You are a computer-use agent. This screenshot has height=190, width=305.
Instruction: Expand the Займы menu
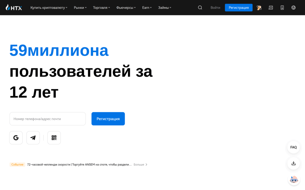(x=164, y=7)
